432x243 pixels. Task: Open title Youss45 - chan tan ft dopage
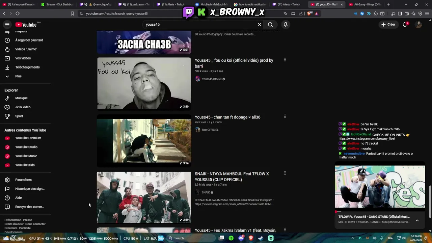coord(227,117)
